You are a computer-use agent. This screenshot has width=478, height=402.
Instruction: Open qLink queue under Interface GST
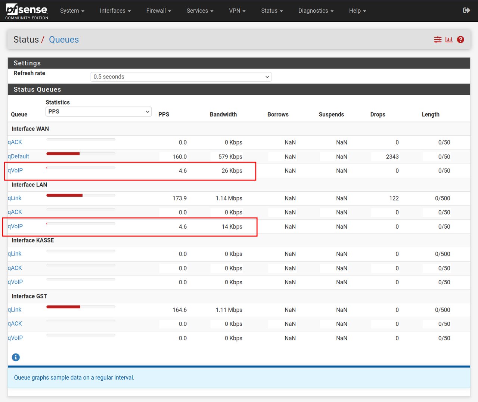(x=15, y=310)
